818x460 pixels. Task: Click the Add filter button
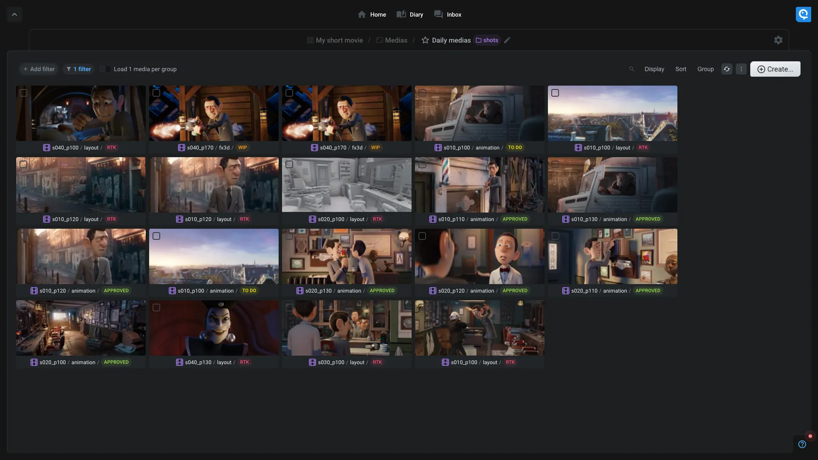coord(39,69)
